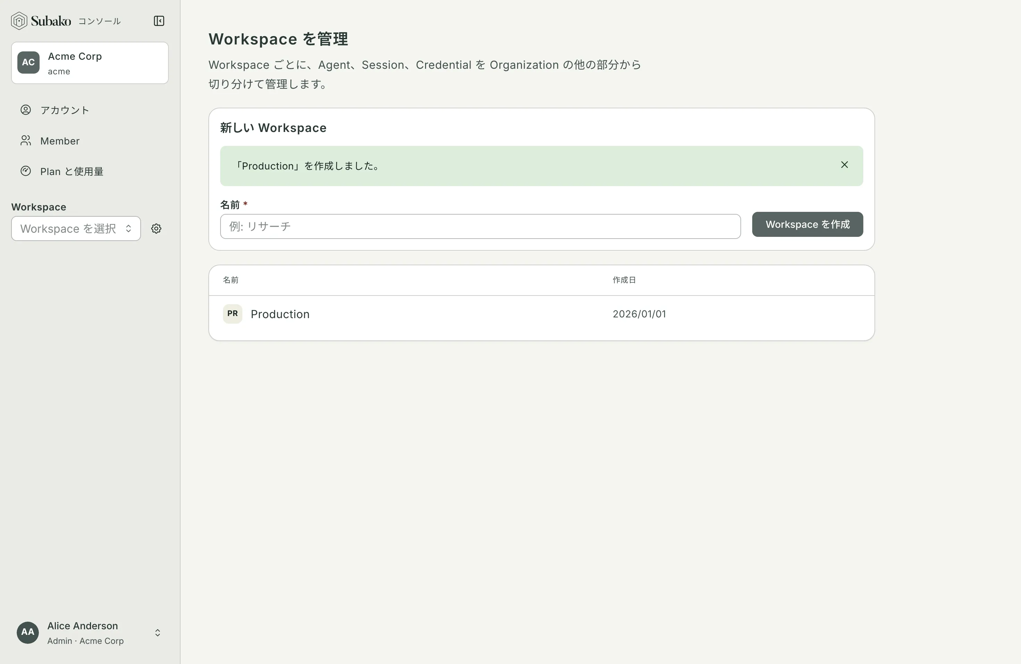Open アカウント in the sidebar
Screen dimensions: 1021x664
(90, 110)
